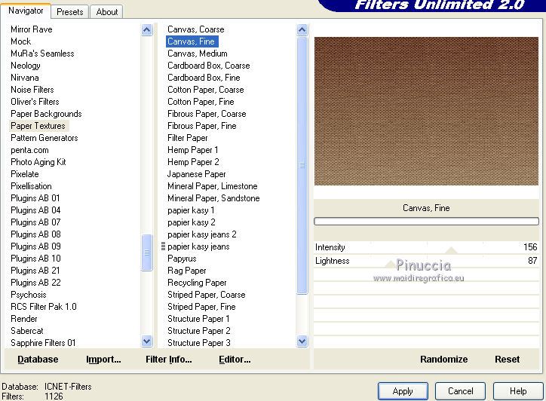
Task: Select Render category
Action: [23, 319]
